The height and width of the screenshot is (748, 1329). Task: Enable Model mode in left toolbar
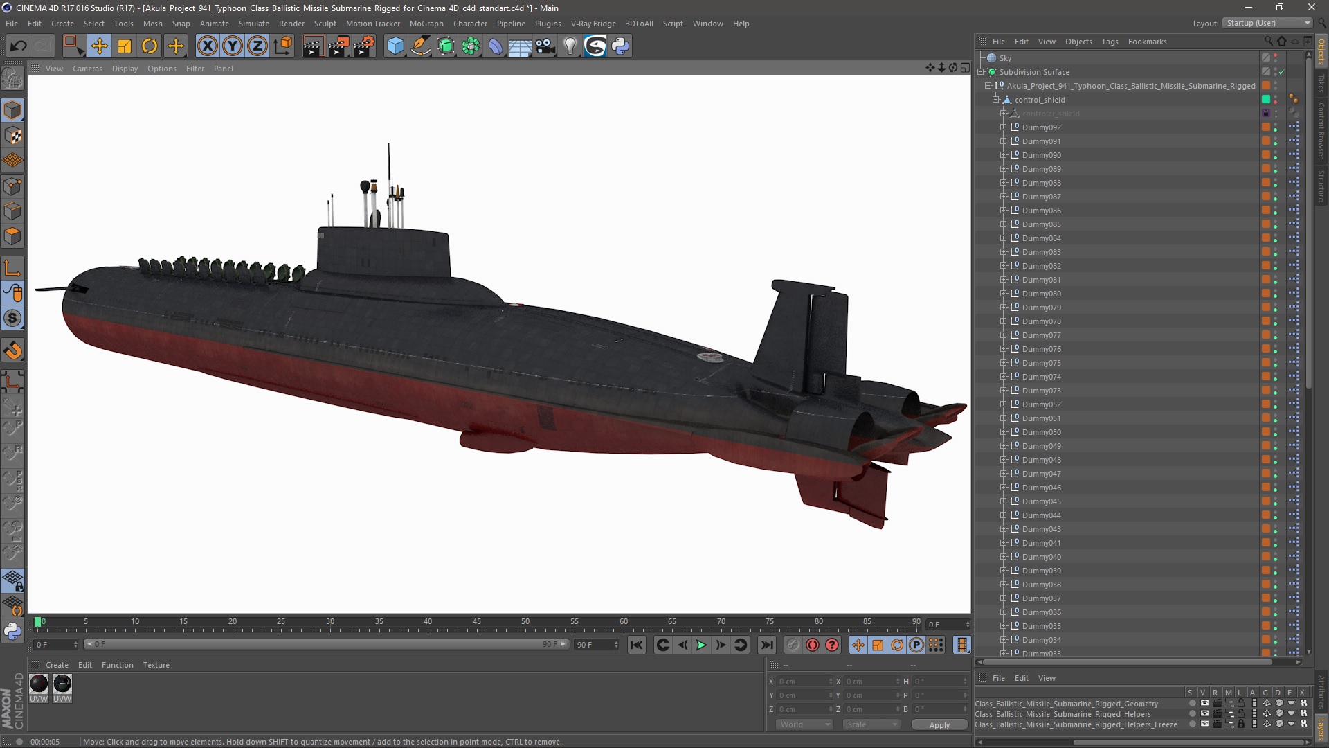pyautogui.click(x=12, y=110)
